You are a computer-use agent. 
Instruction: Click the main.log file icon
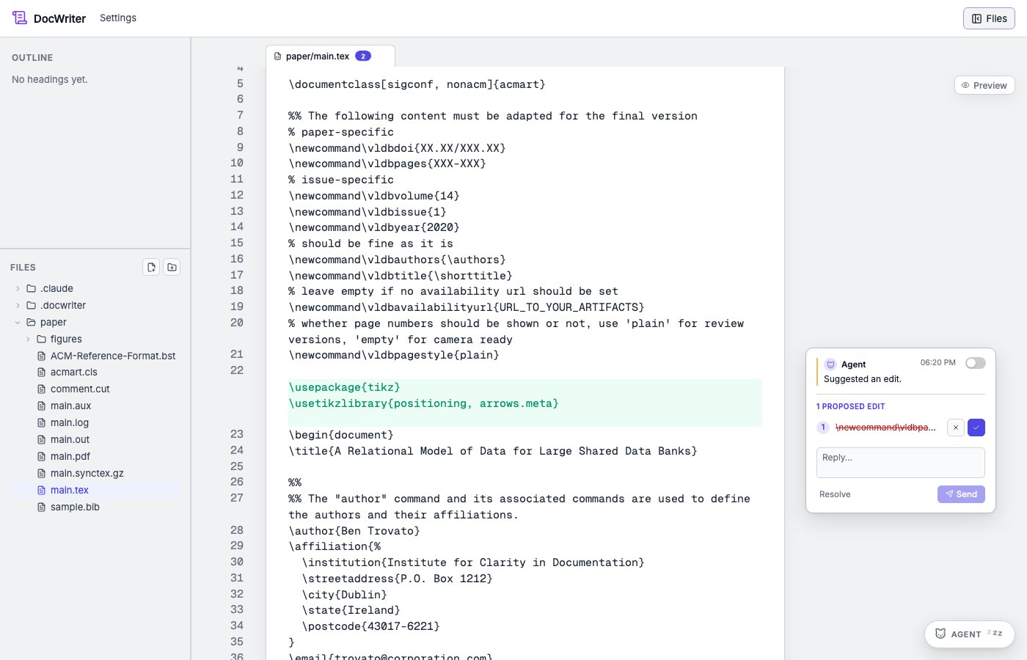coord(42,422)
